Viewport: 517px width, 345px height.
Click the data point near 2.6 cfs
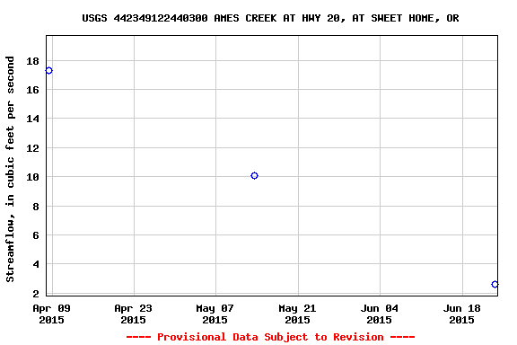[495, 284]
